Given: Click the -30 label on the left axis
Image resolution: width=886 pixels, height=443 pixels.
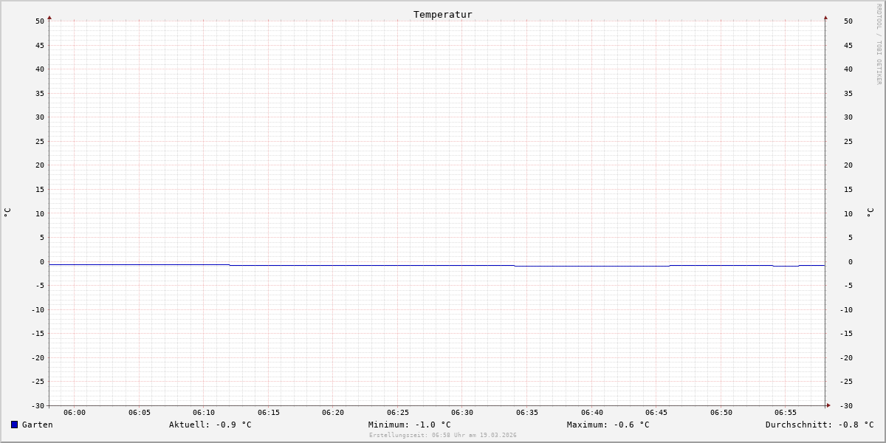Looking at the screenshot, I should click(x=38, y=405).
